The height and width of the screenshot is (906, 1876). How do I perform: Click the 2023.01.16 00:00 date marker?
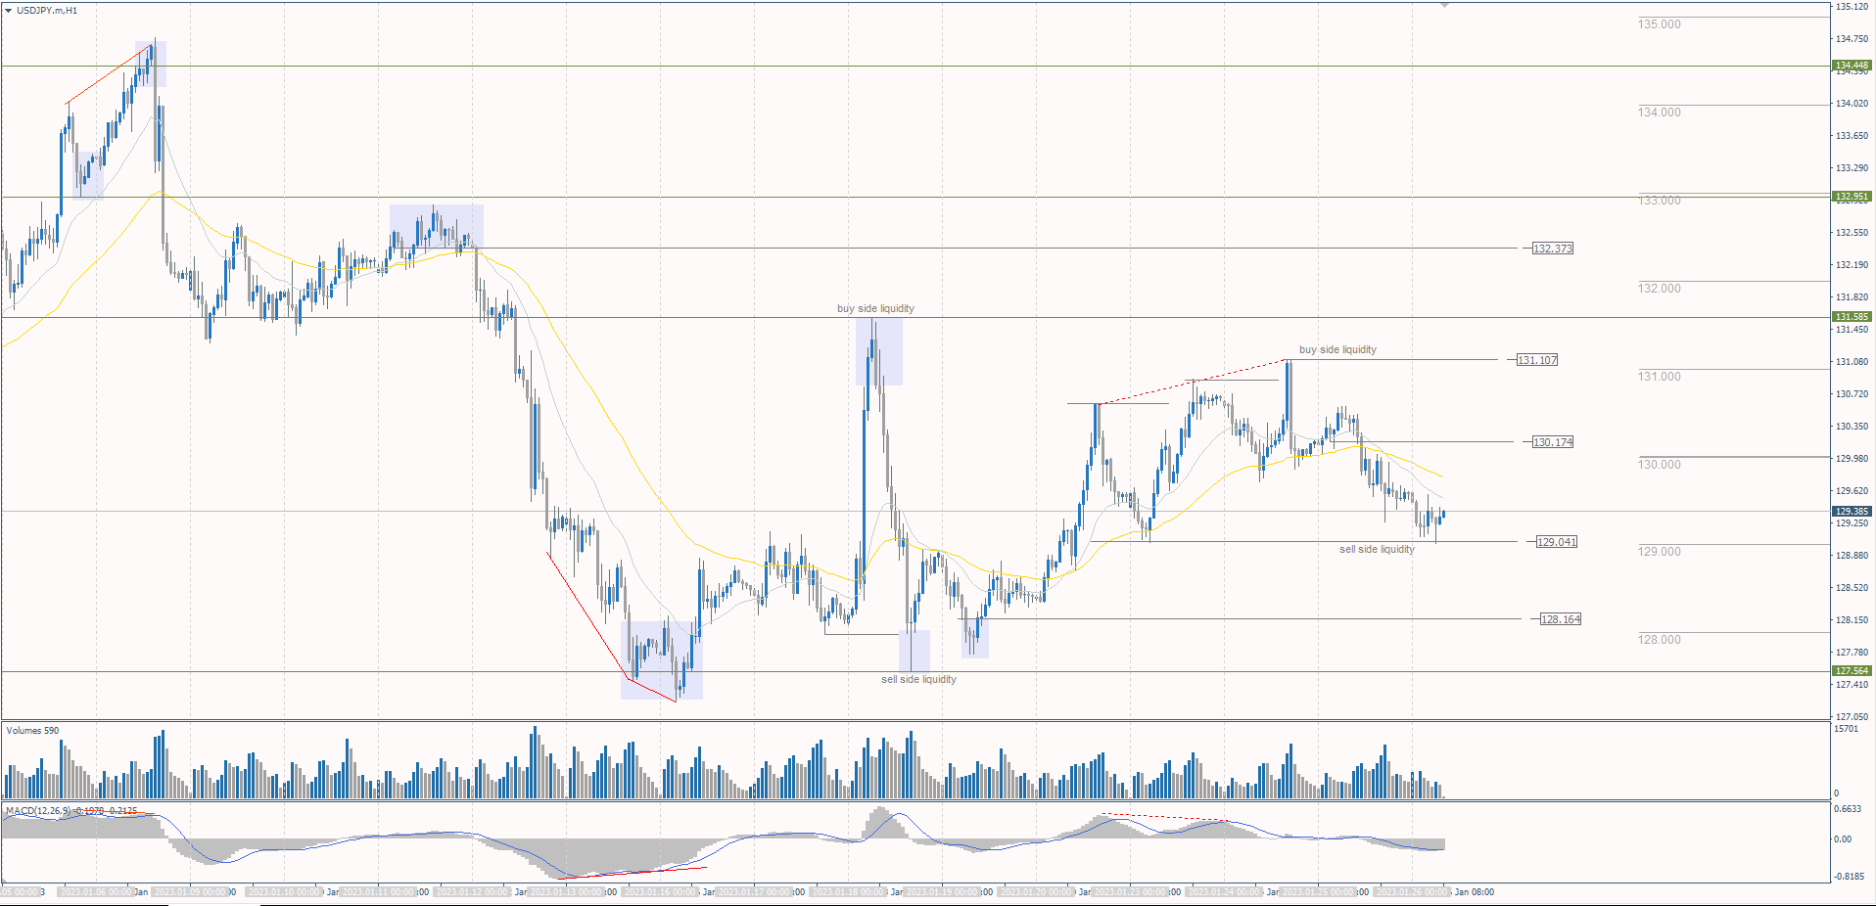660,892
